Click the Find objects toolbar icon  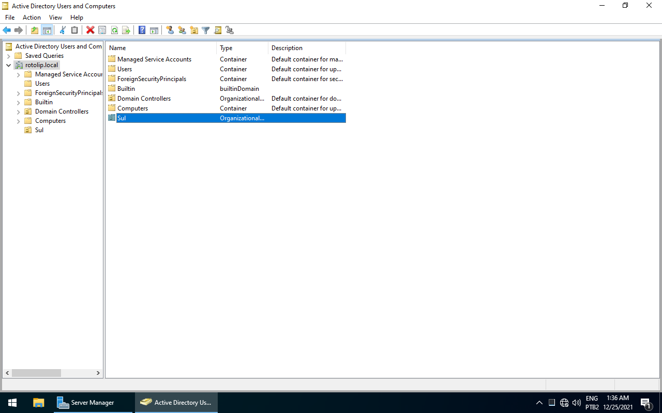pos(218,30)
